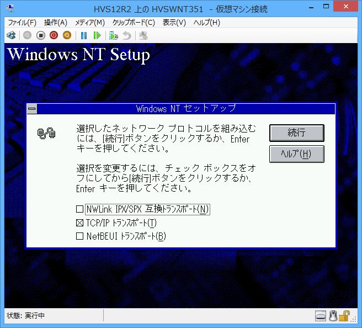Click the Enhanced session icon in the toolbar
This screenshot has height=328, width=362.
[143, 35]
